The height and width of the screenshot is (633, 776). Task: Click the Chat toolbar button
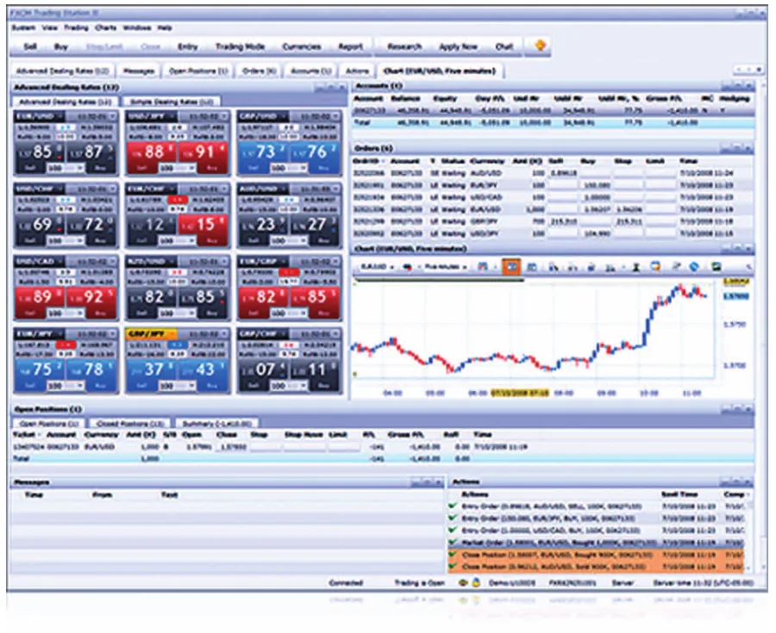(504, 47)
